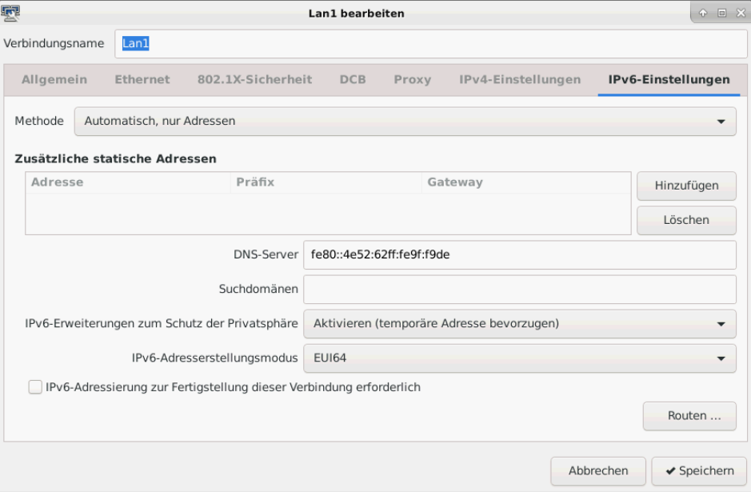
Task: Click the network connection icon in title bar
Action: click(x=10, y=13)
